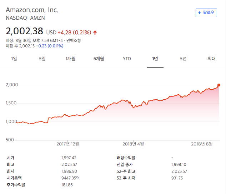Click the 2018년 4월 axis label
Viewport: 226px width, 194px height.
click(x=133, y=144)
